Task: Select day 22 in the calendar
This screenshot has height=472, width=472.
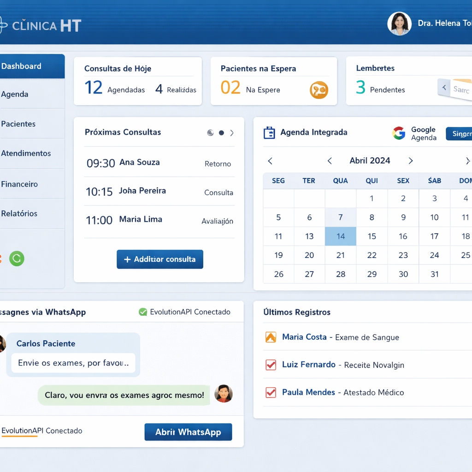Action: [372, 255]
